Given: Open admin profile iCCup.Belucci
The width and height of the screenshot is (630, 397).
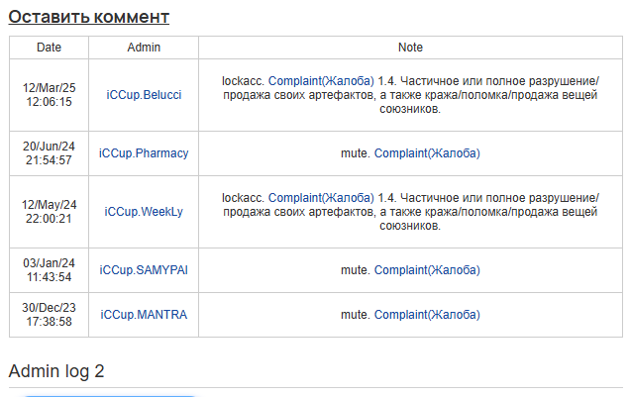Looking at the screenshot, I should (x=144, y=95).
